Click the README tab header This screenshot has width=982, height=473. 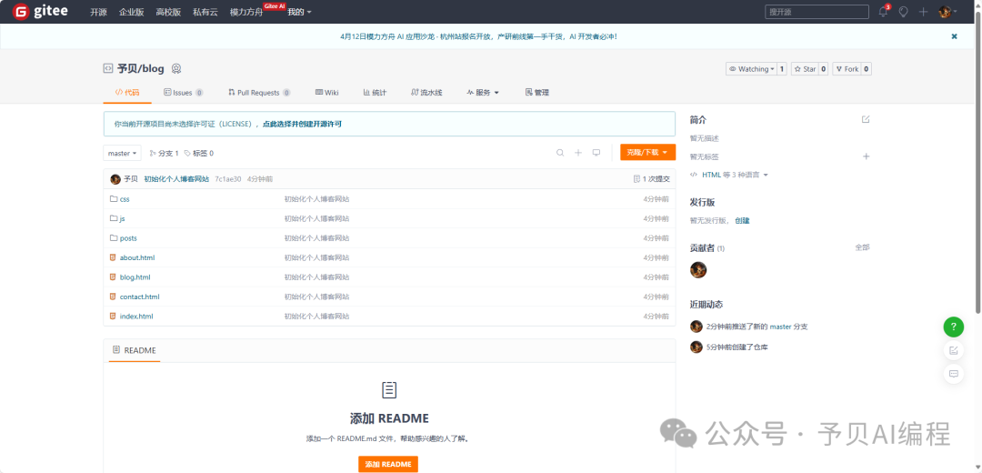(x=134, y=350)
